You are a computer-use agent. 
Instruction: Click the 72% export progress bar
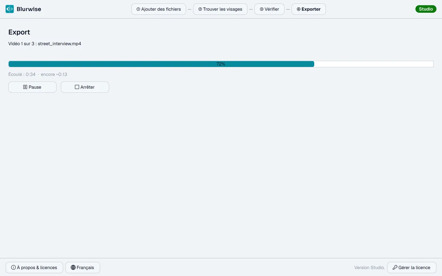221,64
